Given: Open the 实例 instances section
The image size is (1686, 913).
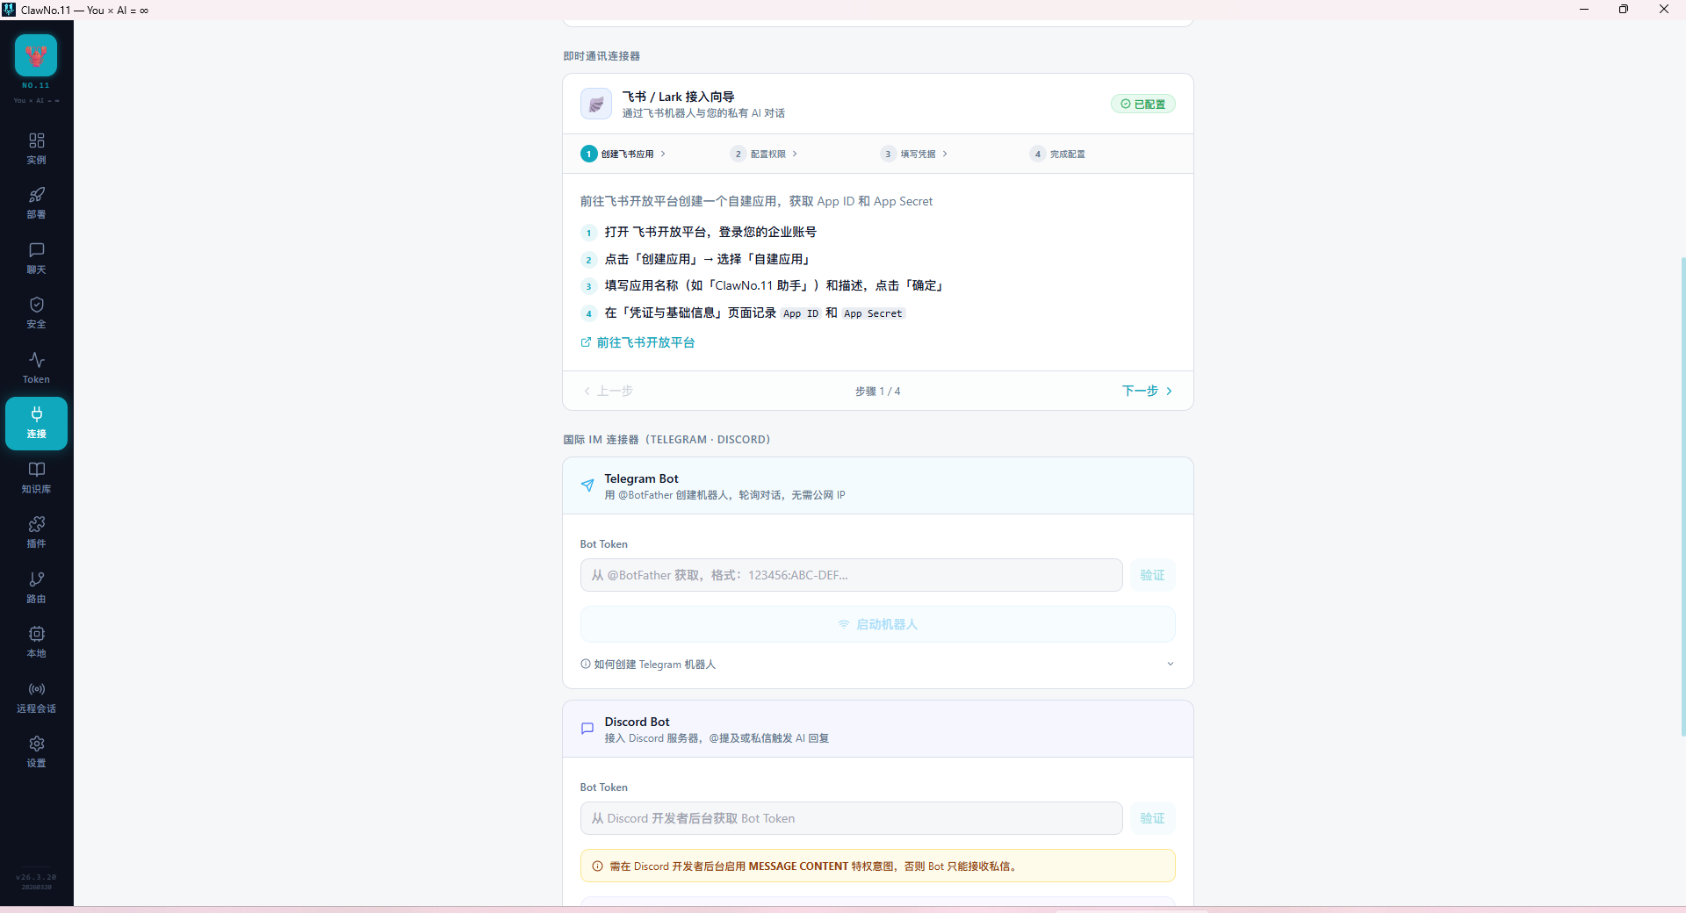Looking at the screenshot, I should [36, 148].
